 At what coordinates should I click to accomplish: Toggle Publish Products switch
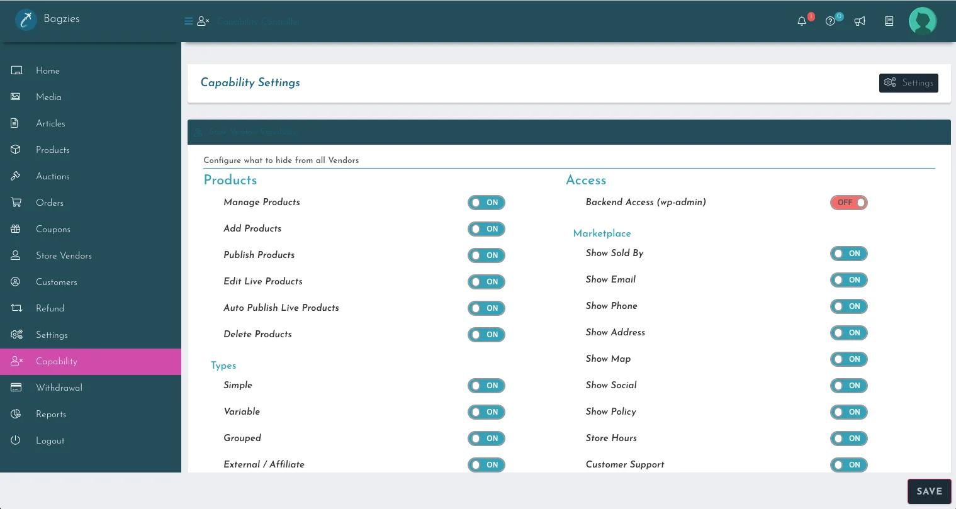point(486,255)
